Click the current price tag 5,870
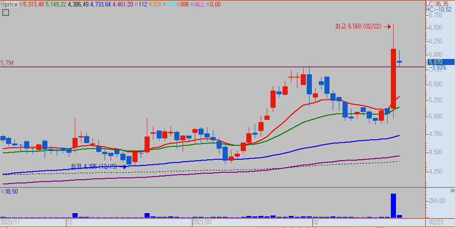The width and height of the screenshot is (455, 228). (441, 62)
